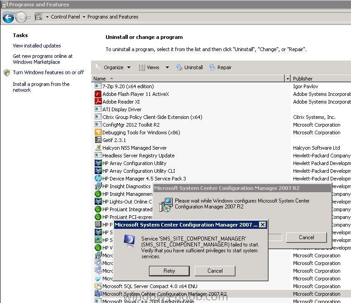Click Control Panel in the breadcrumb path
351x303 pixels.
pyautogui.click(x=65, y=17)
